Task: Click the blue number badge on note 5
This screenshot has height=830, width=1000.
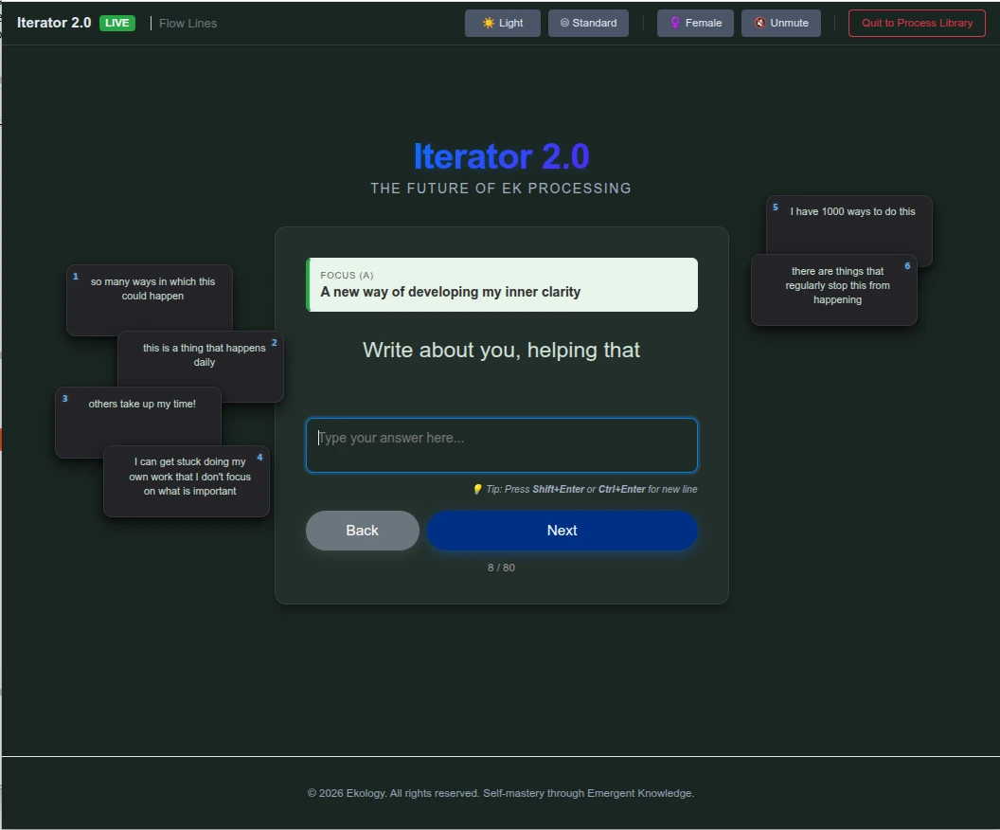Action: 775,207
